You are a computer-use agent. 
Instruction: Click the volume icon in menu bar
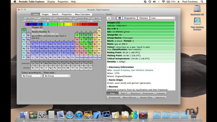click(154, 2)
